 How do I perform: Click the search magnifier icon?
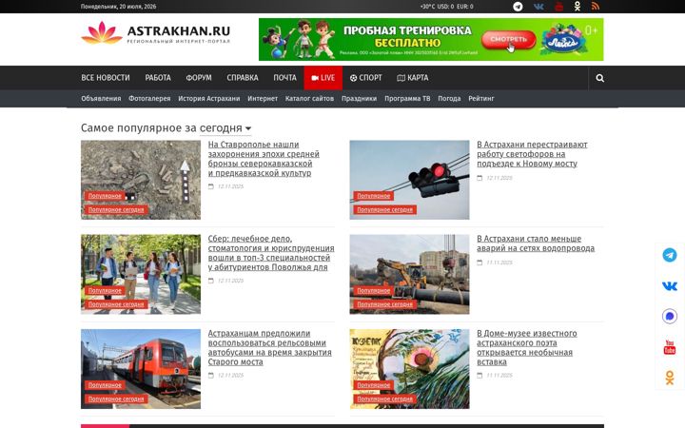[599, 78]
